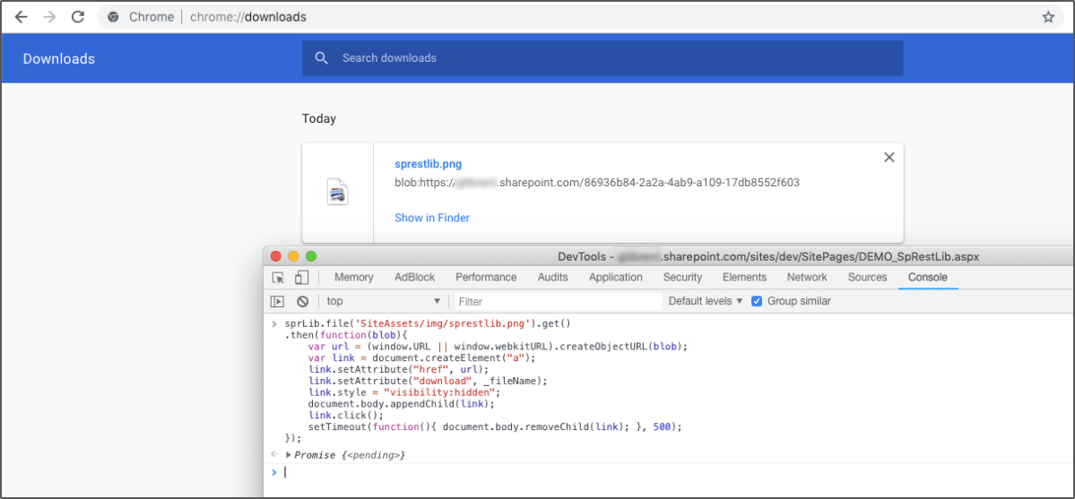
Task: Click the blob URL text under sprestlib.png
Action: point(597,183)
